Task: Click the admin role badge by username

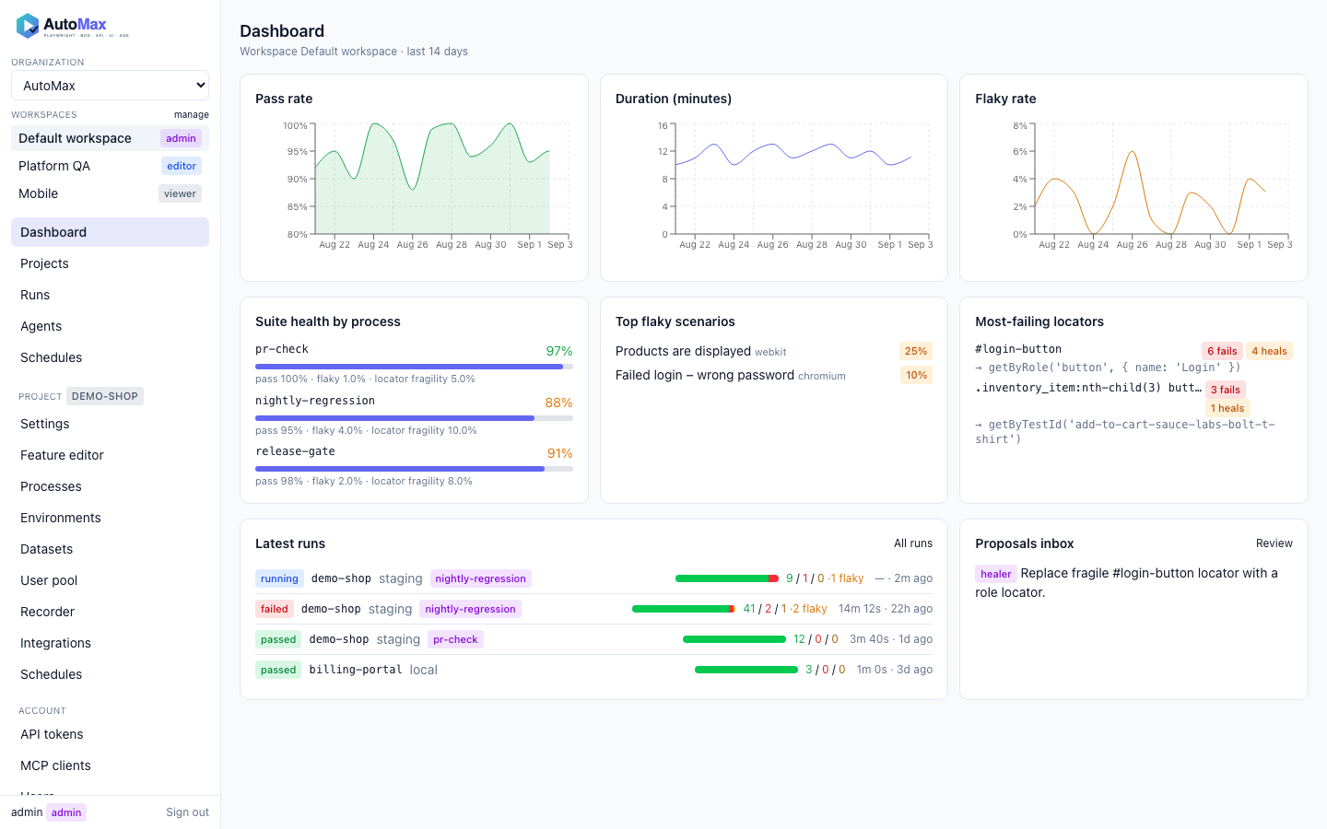Action: pos(66,812)
